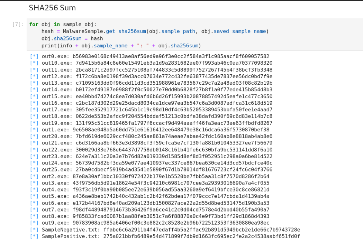The width and height of the screenshot is (363, 243).
Task: Click the out9.exe hash output
Action: (x=171, y=223)
